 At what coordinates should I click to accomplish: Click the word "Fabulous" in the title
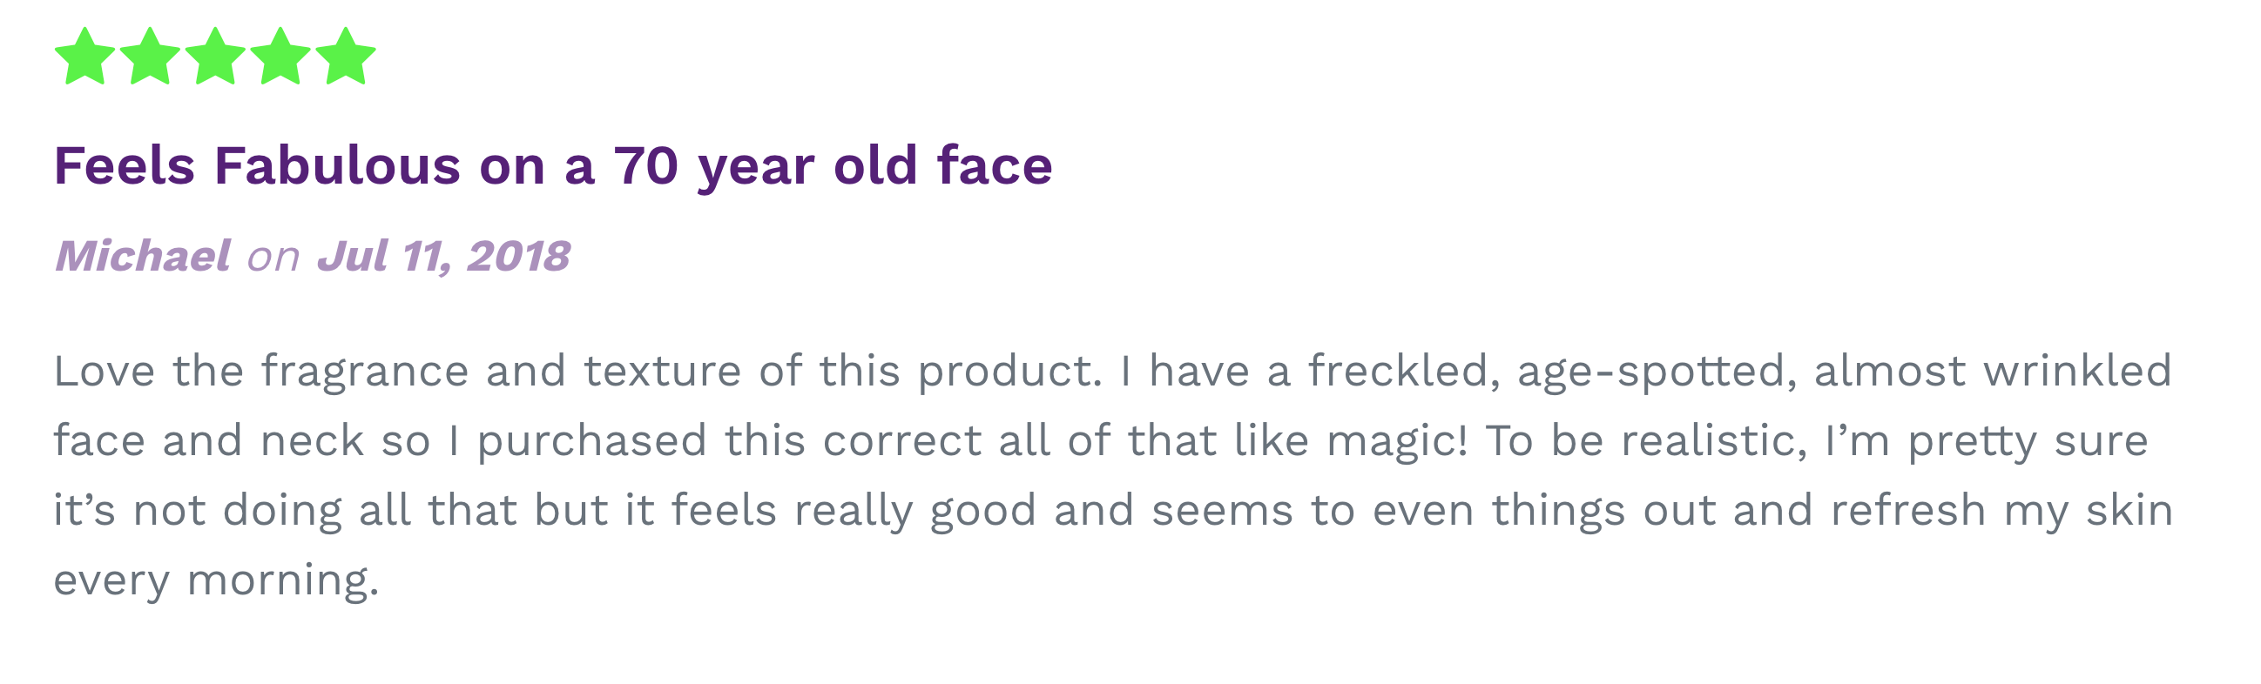coord(337,165)
